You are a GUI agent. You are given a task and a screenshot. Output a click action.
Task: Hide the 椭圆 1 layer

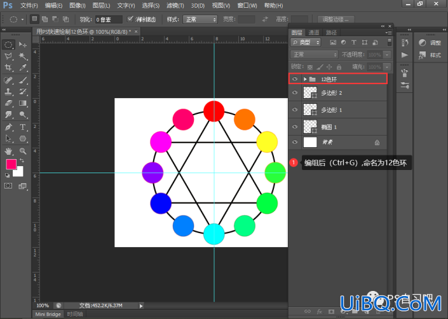click(x=295, y=127)
